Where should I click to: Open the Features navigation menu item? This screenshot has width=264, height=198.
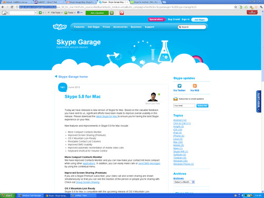pos(79,27)
